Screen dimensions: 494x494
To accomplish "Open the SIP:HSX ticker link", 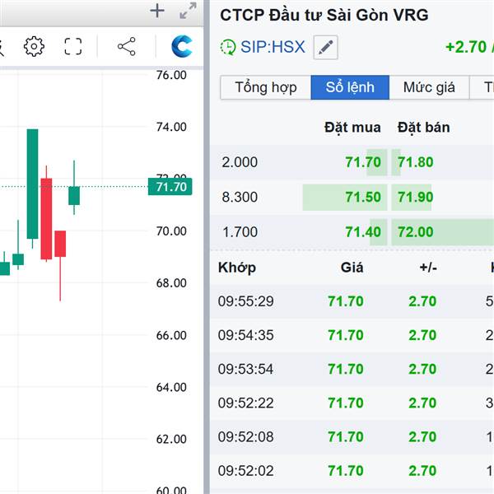I will (x=273, y=47).
